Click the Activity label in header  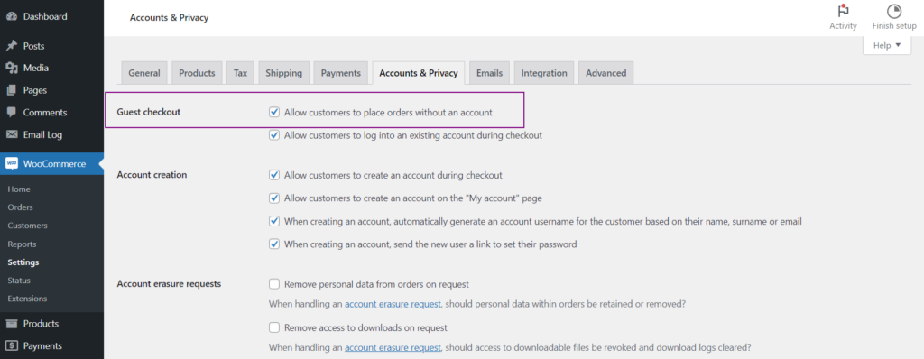[843, 26]
